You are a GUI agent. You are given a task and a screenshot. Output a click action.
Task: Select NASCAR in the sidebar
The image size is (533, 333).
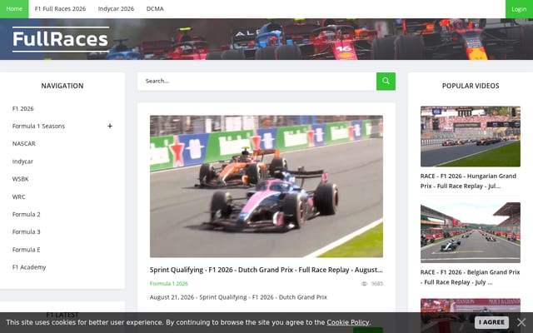coord(24,144)
